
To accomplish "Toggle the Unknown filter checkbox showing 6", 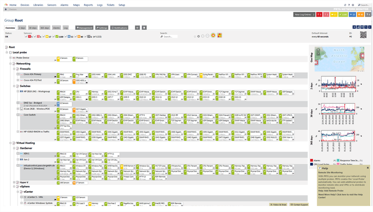I will (x=86, y=36).
